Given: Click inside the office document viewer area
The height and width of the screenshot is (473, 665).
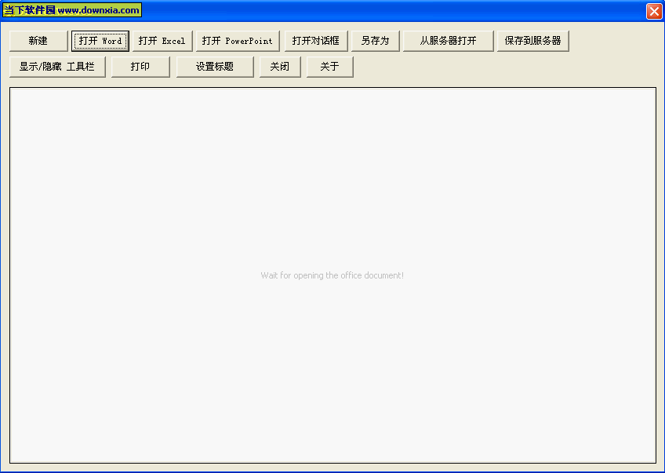Looking at the screenshot, I should coord(333,275).
